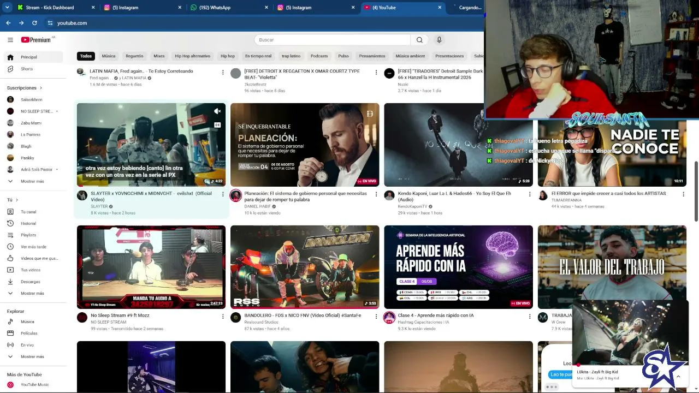The height and width of the screenshot is (393, 699).
Task: Open options menu for Planeación video
Action: (x=376, y=194)
